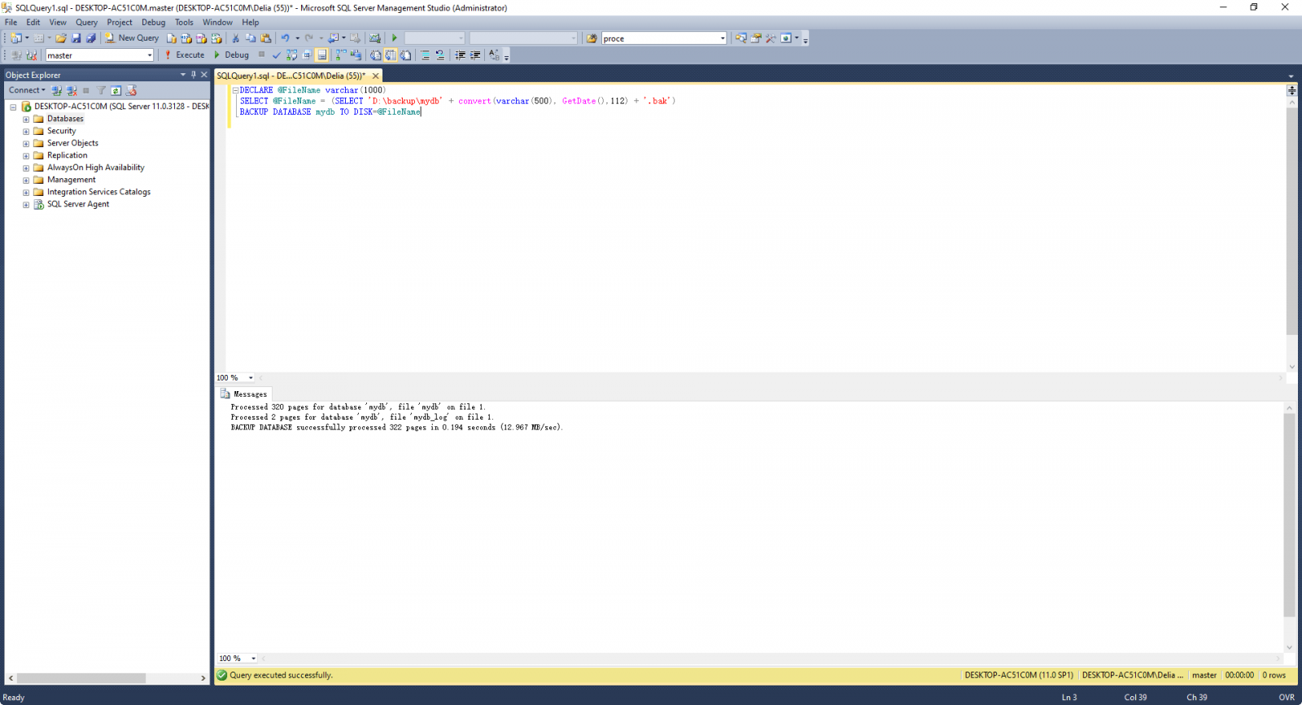
Task: Open the Tools menu
Action: pyautogui.click(x=184, y=22)
